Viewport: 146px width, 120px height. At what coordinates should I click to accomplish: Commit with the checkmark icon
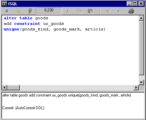(108, 11)
